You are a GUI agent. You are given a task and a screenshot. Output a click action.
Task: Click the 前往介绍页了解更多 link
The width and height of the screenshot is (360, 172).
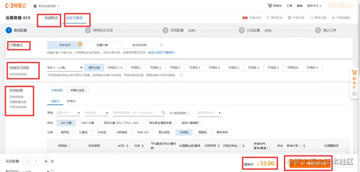pyautogui.click(x=162, y=52)
